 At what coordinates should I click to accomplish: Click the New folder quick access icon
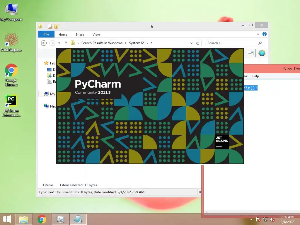click(x=56, y=26)
